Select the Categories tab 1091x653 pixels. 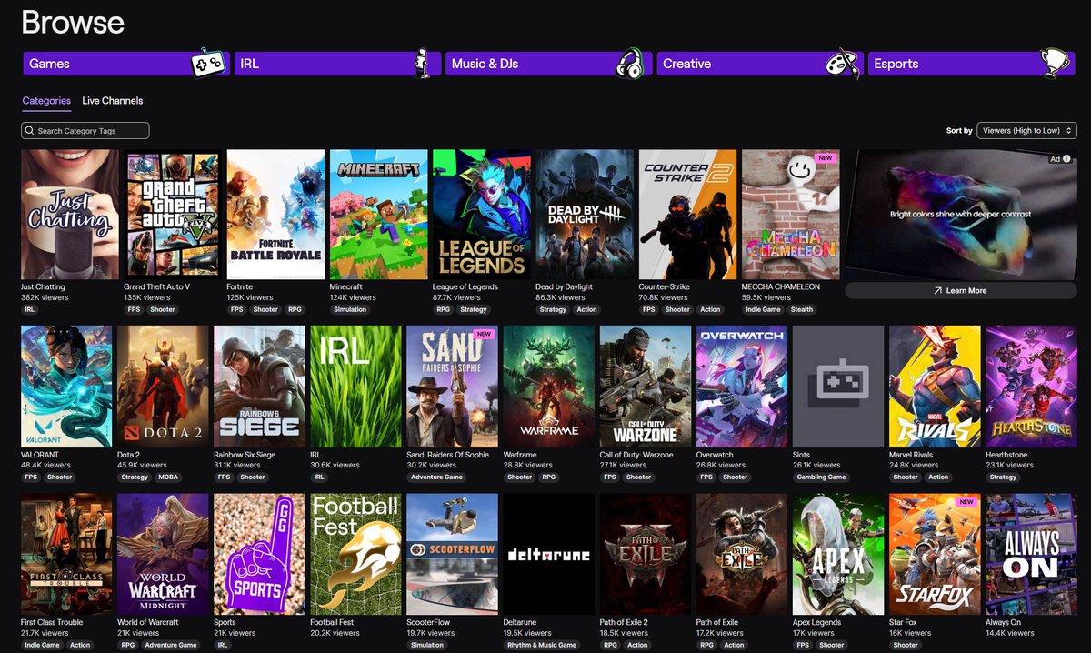pos(46,101)
